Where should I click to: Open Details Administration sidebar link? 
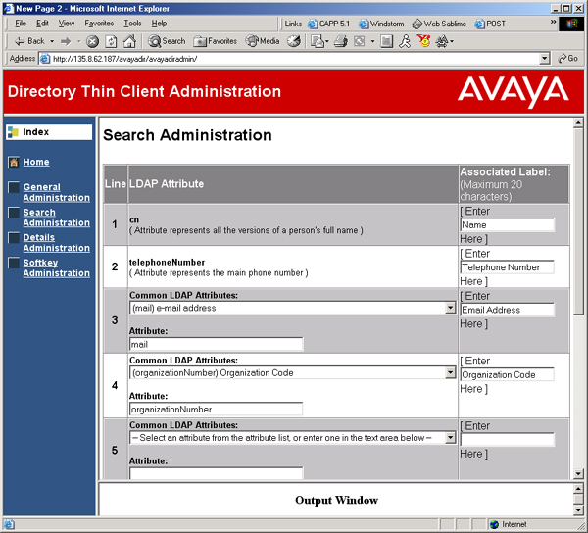(x=56, y=243)
